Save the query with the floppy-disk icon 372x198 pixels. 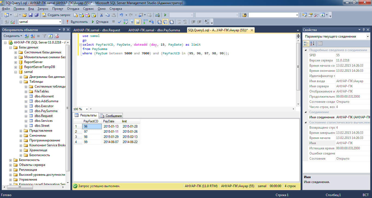pyautogui.click(x=31, y=15)
